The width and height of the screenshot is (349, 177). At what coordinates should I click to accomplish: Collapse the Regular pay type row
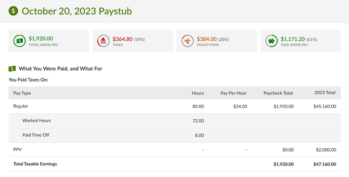[x=174, y=106]
